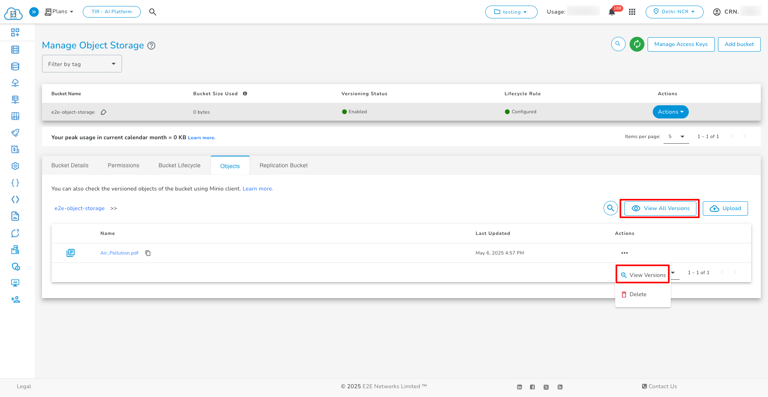The height and width of the screenshot is (397, 768).
Task: Open the help icon beside Manage Object Storage
Action: (x=151, y=46)
